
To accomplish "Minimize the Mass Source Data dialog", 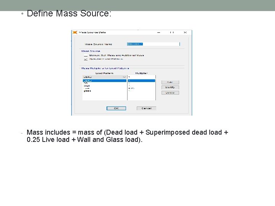I will point(159,32).
